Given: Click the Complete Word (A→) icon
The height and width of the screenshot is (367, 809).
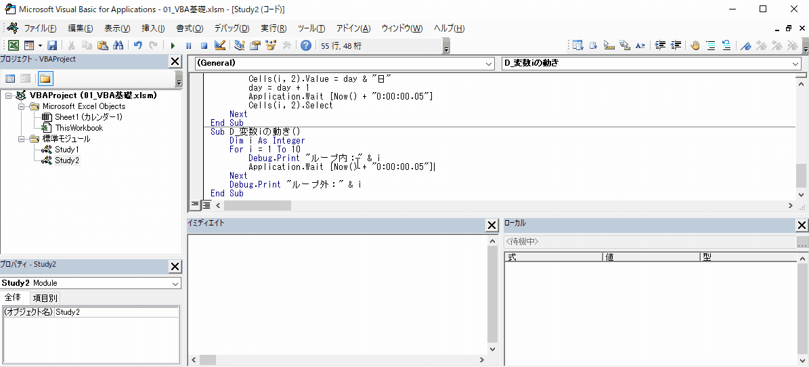Looking at the screenshot, I should (640, 45).
